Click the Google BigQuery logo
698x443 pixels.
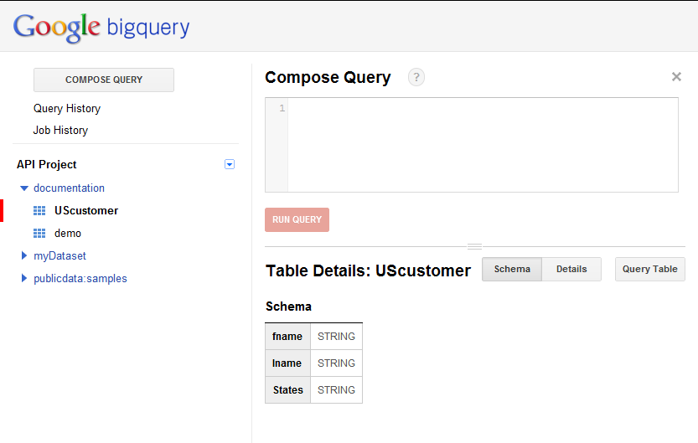pos(101,27)
